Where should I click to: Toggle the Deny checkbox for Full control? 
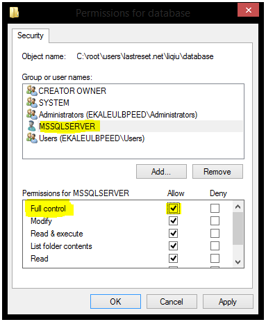[215, 208]
